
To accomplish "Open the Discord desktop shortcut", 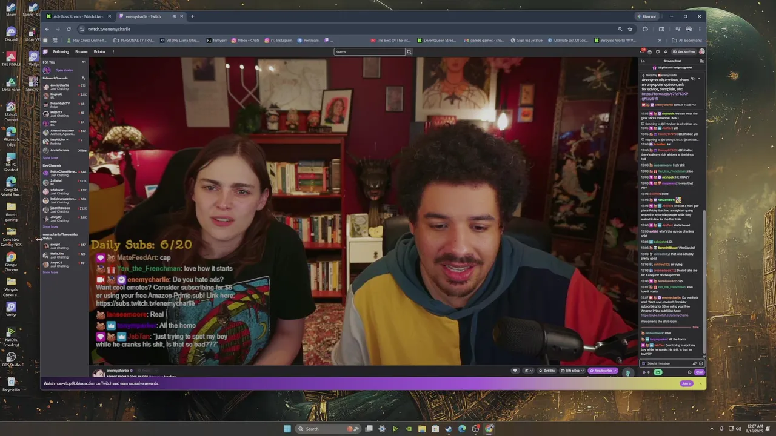I will (11, 34).
